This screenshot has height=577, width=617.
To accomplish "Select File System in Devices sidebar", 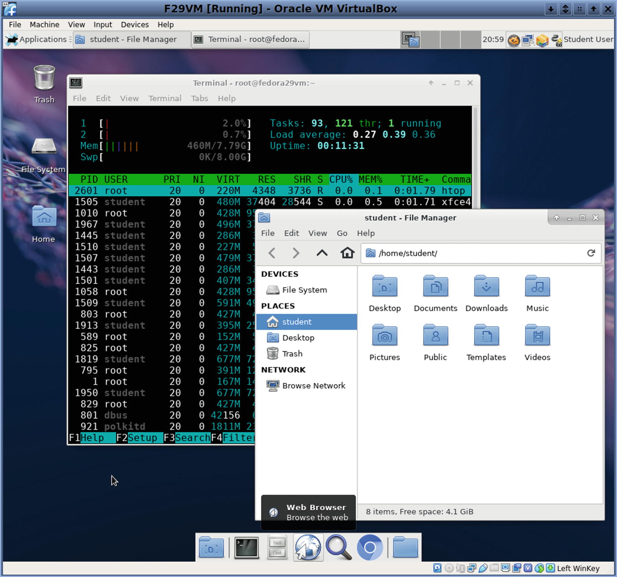I will coord(307,290).
